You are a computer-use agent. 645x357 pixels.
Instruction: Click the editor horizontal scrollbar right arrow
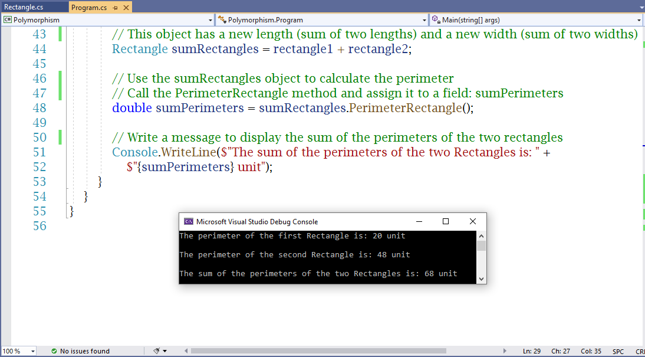click(x=505, y=351)
